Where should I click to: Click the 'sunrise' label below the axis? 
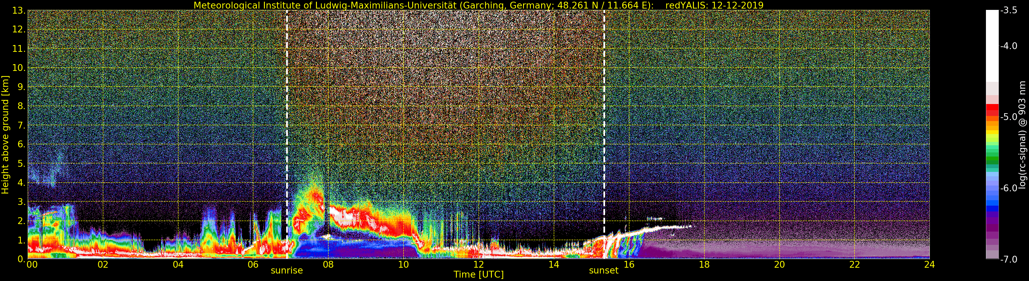click(287, 271)
